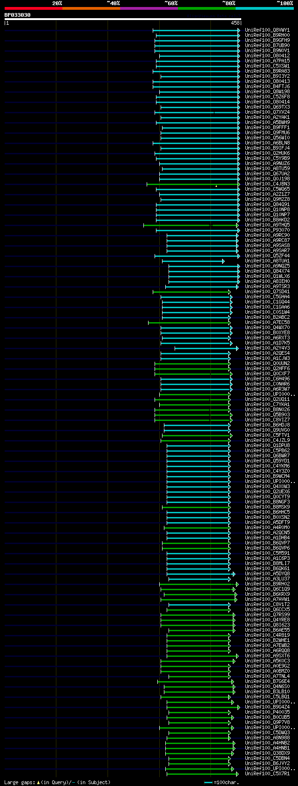
Task: Open the UniRef100_Q5ZF44 hit link
Action: 267,256
